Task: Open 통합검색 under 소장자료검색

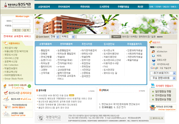Action: click(45, 50)
